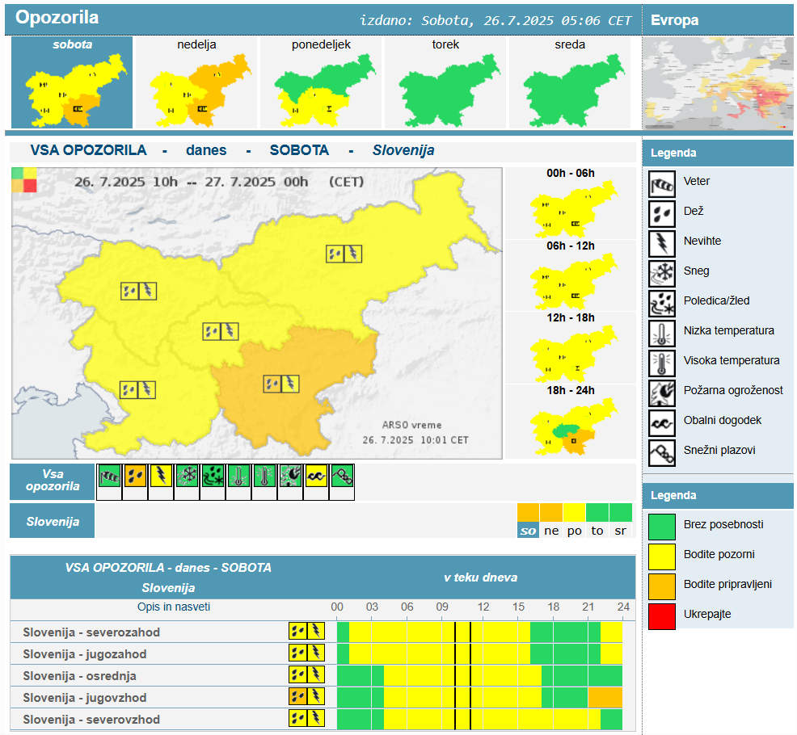Click the Veter legend icon

662,184
